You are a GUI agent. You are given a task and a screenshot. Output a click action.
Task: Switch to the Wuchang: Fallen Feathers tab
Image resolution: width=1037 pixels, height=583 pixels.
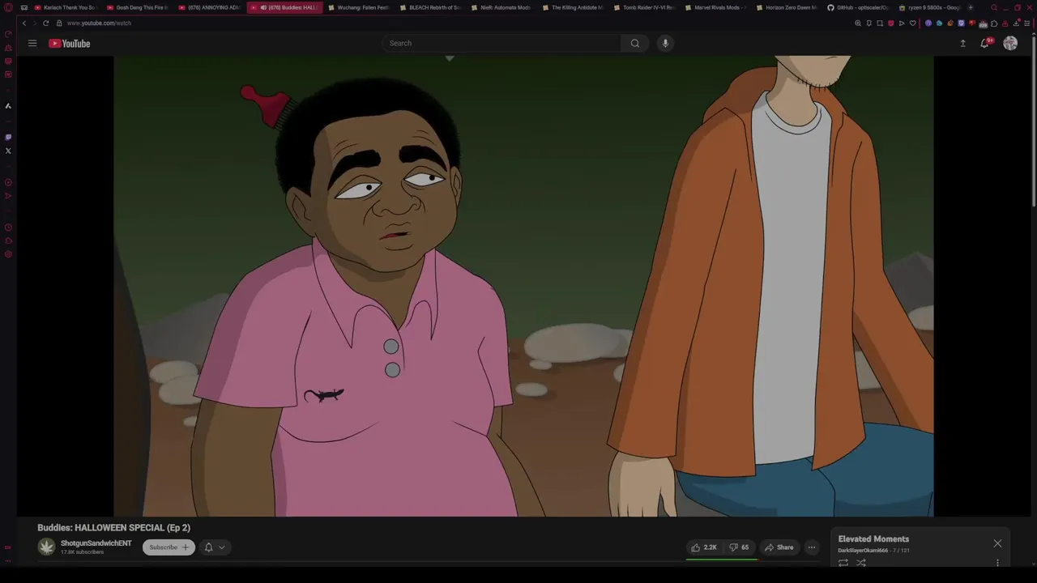coord(358,7)
